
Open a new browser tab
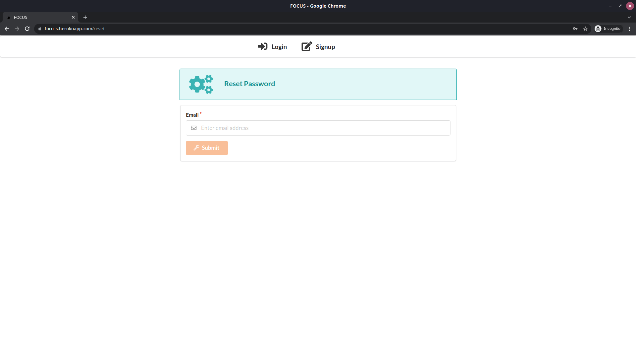tap(85, 17)
